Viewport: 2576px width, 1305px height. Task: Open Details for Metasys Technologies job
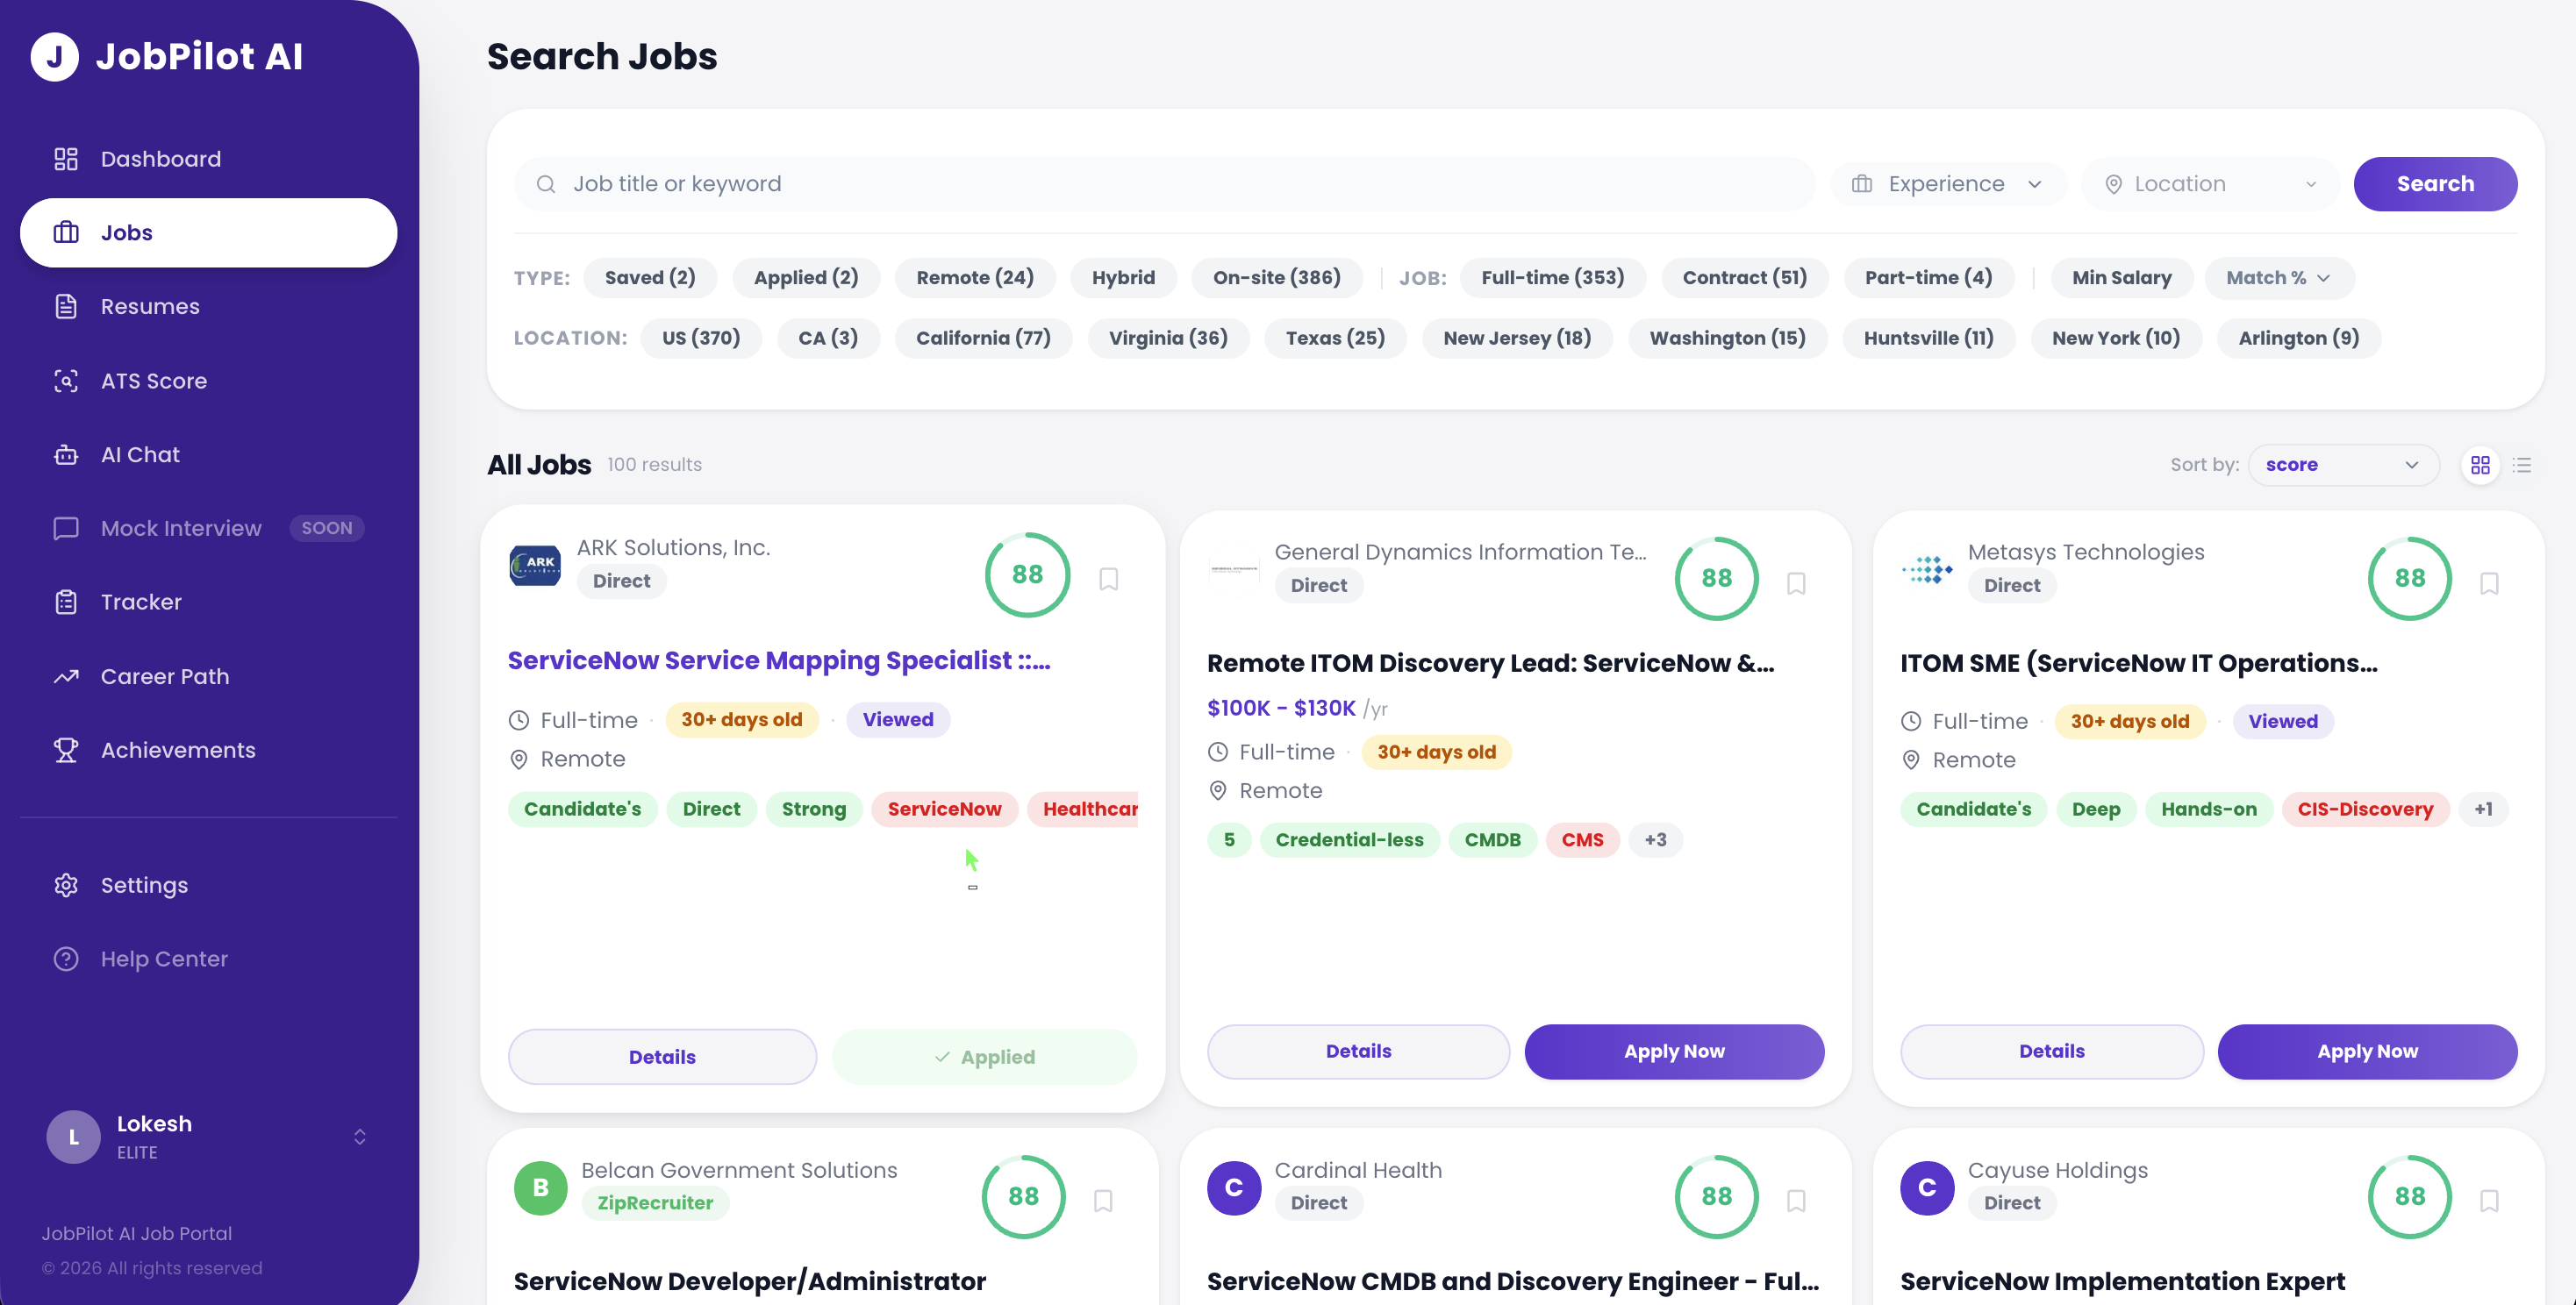click(x=2051, y=1052)
